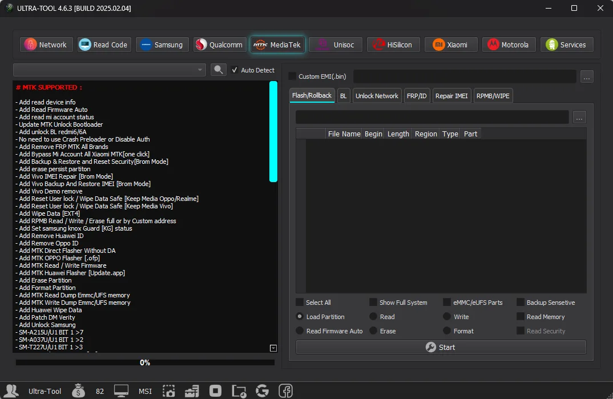Expand the device port dropdown list

110,70
